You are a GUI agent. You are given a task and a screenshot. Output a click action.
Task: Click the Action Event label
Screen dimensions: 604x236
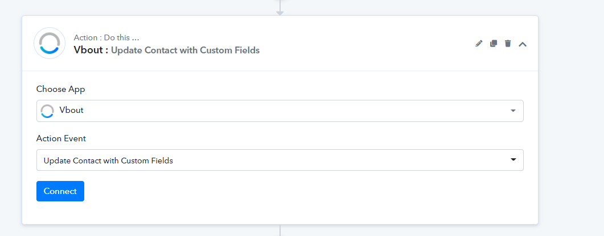tap(61, 138)
